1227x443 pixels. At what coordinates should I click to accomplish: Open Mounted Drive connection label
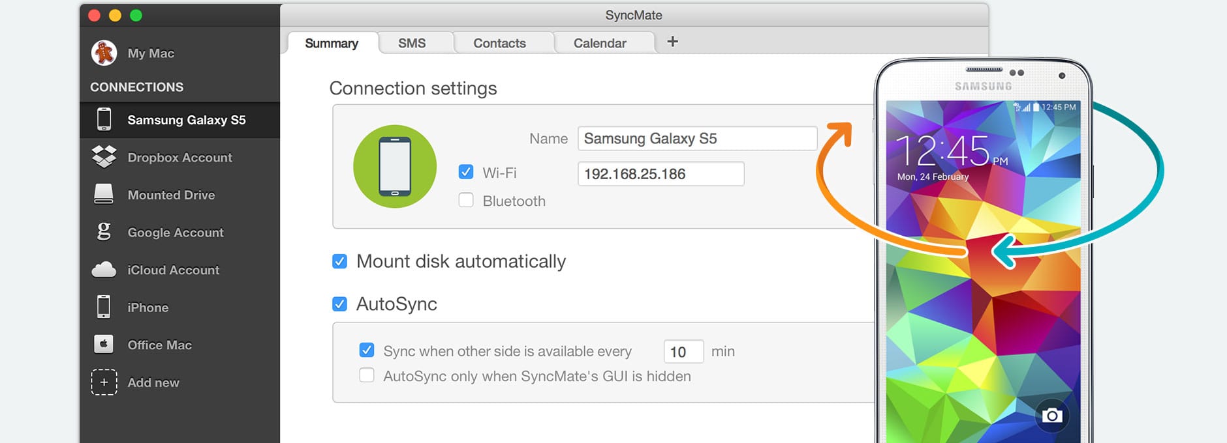pyautogui.click(x=171, y=195)
